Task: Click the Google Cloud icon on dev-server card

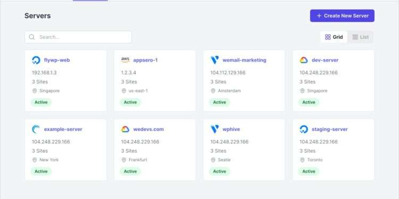Action: pyautogui.click(x=304, y=60)
